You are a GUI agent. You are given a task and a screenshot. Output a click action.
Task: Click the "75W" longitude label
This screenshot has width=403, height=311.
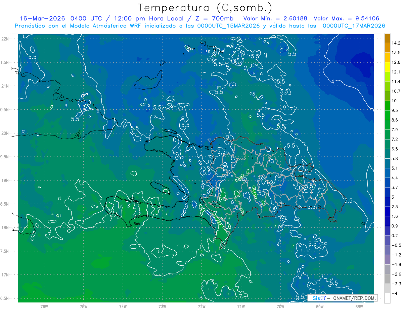coord(84,306)
